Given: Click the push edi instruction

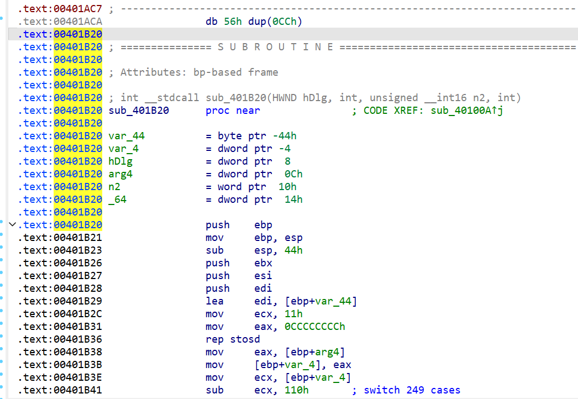Looking at the screenshot, I should (239, 288).
